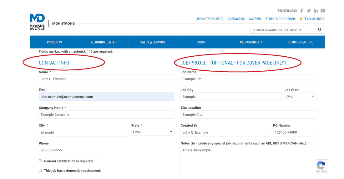Click the McWane Ductile logo
This screenshot has height=179, width=344.
click(x=37, y=22)
